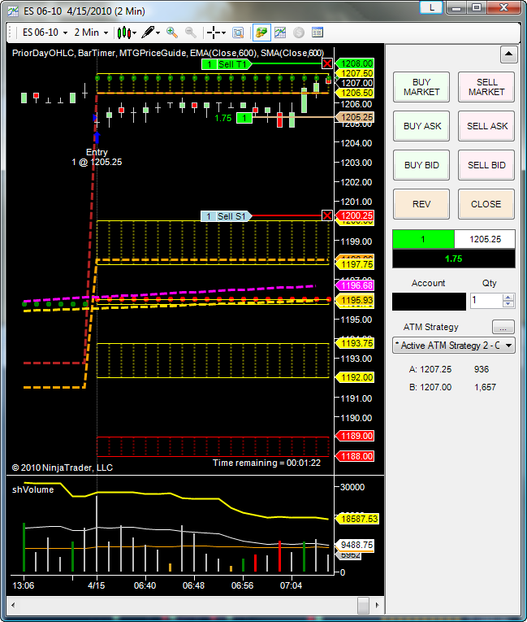The width and height of the screenshot is (527, 622).
Task: Click the green position size box
Action: click(x=423, y=239)
